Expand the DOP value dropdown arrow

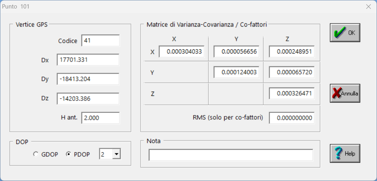tap(116, 154)
